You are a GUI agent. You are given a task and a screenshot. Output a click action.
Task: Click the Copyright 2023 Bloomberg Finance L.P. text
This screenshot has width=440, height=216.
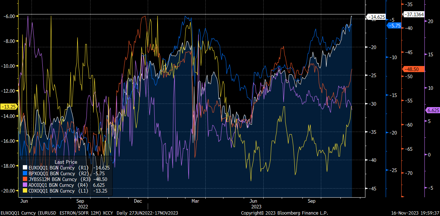coord(285,212)
